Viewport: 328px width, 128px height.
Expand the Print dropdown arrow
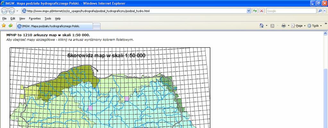[289, 26]
